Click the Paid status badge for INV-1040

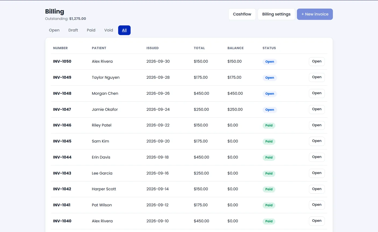pyautogui.click(x=269, y=221)
